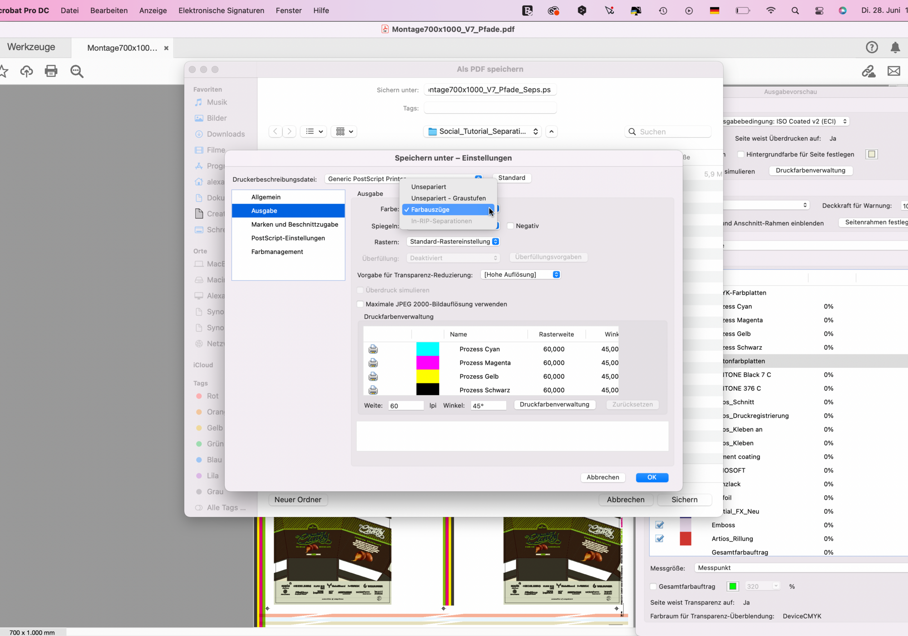Viewport: 908px width, 636px height.
Task: Click the Prozess Magenta color swatch
Action: click(x=427, y=363)
